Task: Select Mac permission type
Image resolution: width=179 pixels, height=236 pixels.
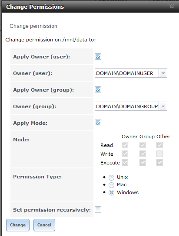Action: click(x=111, y=185)
